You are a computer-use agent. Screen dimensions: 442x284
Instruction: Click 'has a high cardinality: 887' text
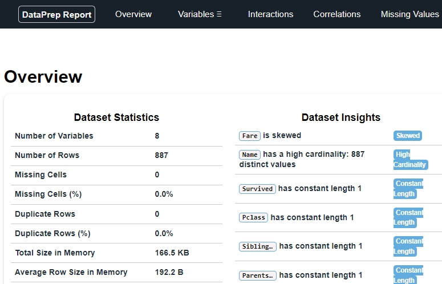314,155
